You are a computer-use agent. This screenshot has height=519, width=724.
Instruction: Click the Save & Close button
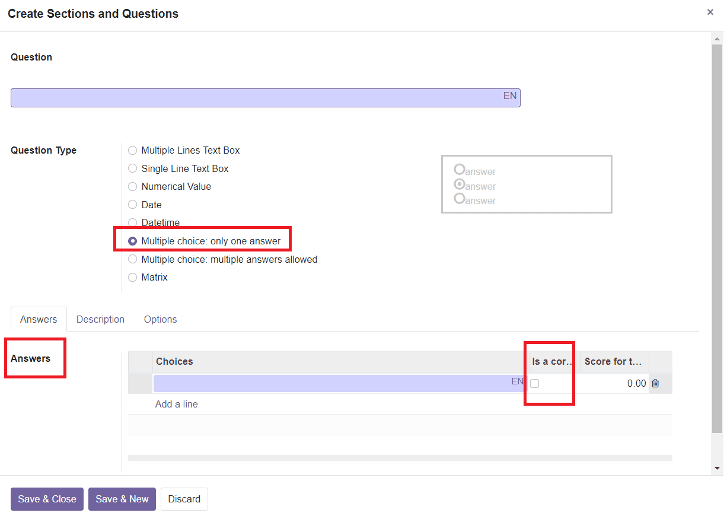tap(47, 499)
